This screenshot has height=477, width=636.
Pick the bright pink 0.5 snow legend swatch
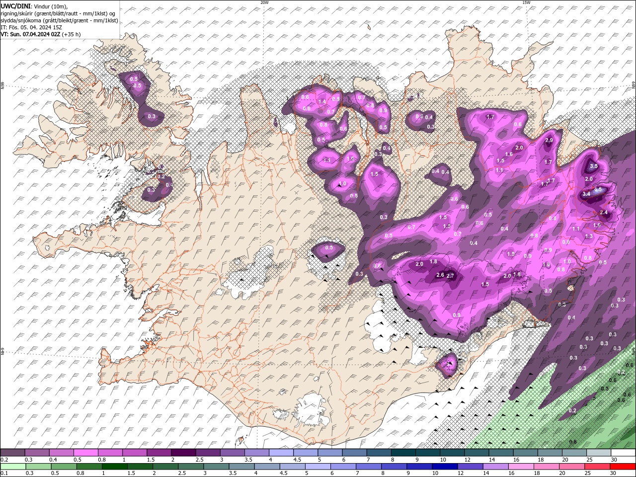click(85, 453)
